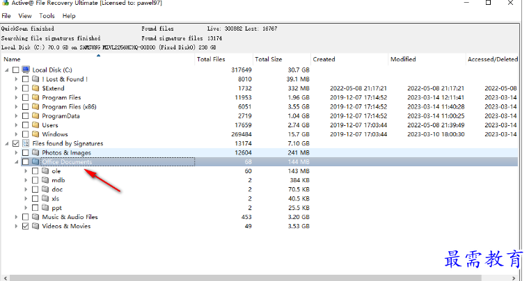Click the Music & Audio Files folder icon
Image resolution: width=529 pixels, height=281 pixels.
[x=35, y=216]
